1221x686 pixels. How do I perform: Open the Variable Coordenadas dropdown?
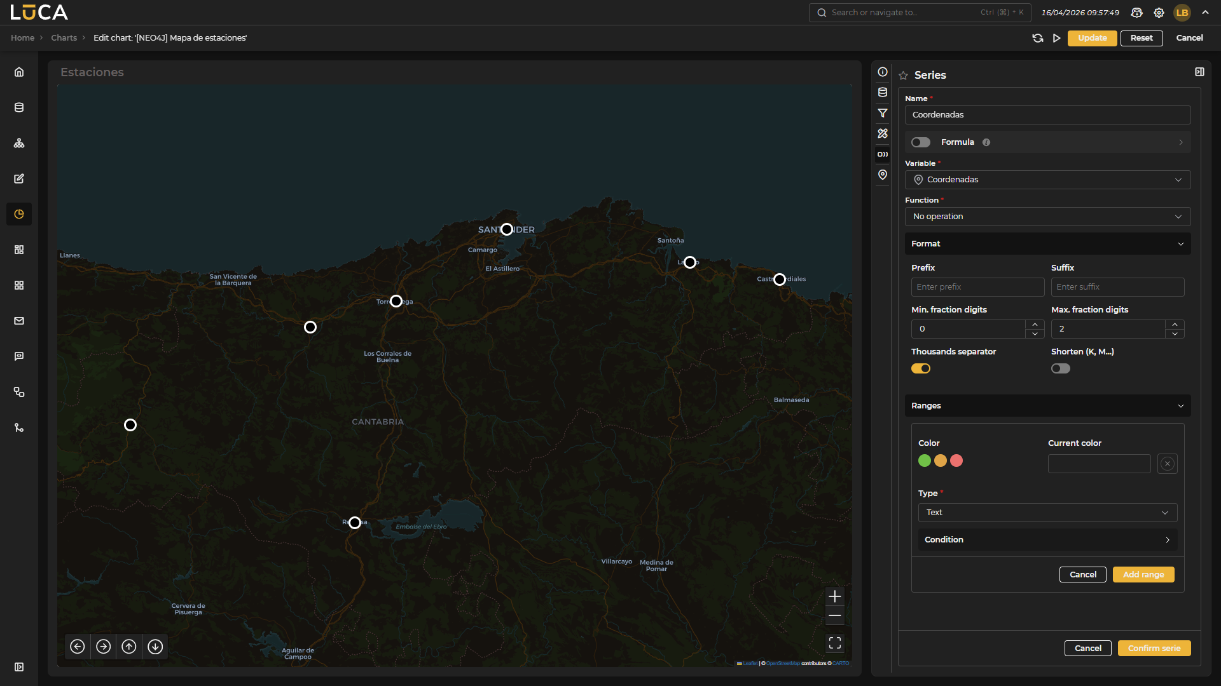pos(1048,180)
